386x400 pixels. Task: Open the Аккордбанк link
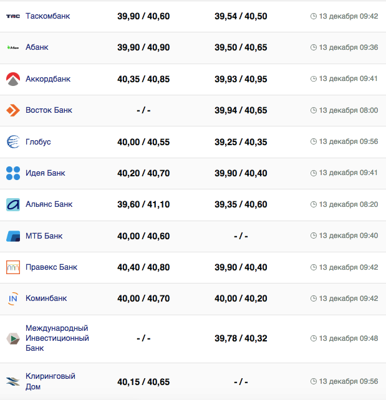48,79
